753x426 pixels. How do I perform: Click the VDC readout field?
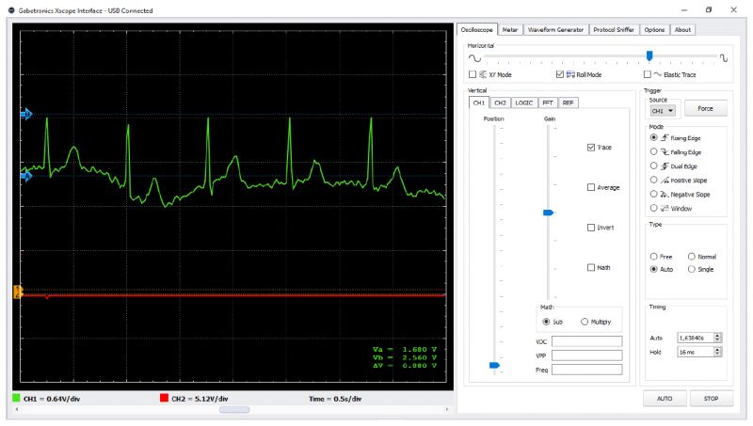pyautogui.click(x=586, y=341)
